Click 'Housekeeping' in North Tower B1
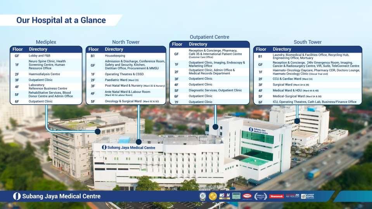Screen dimensions: 372x209 pyautogui.click(x=115, y=56)
